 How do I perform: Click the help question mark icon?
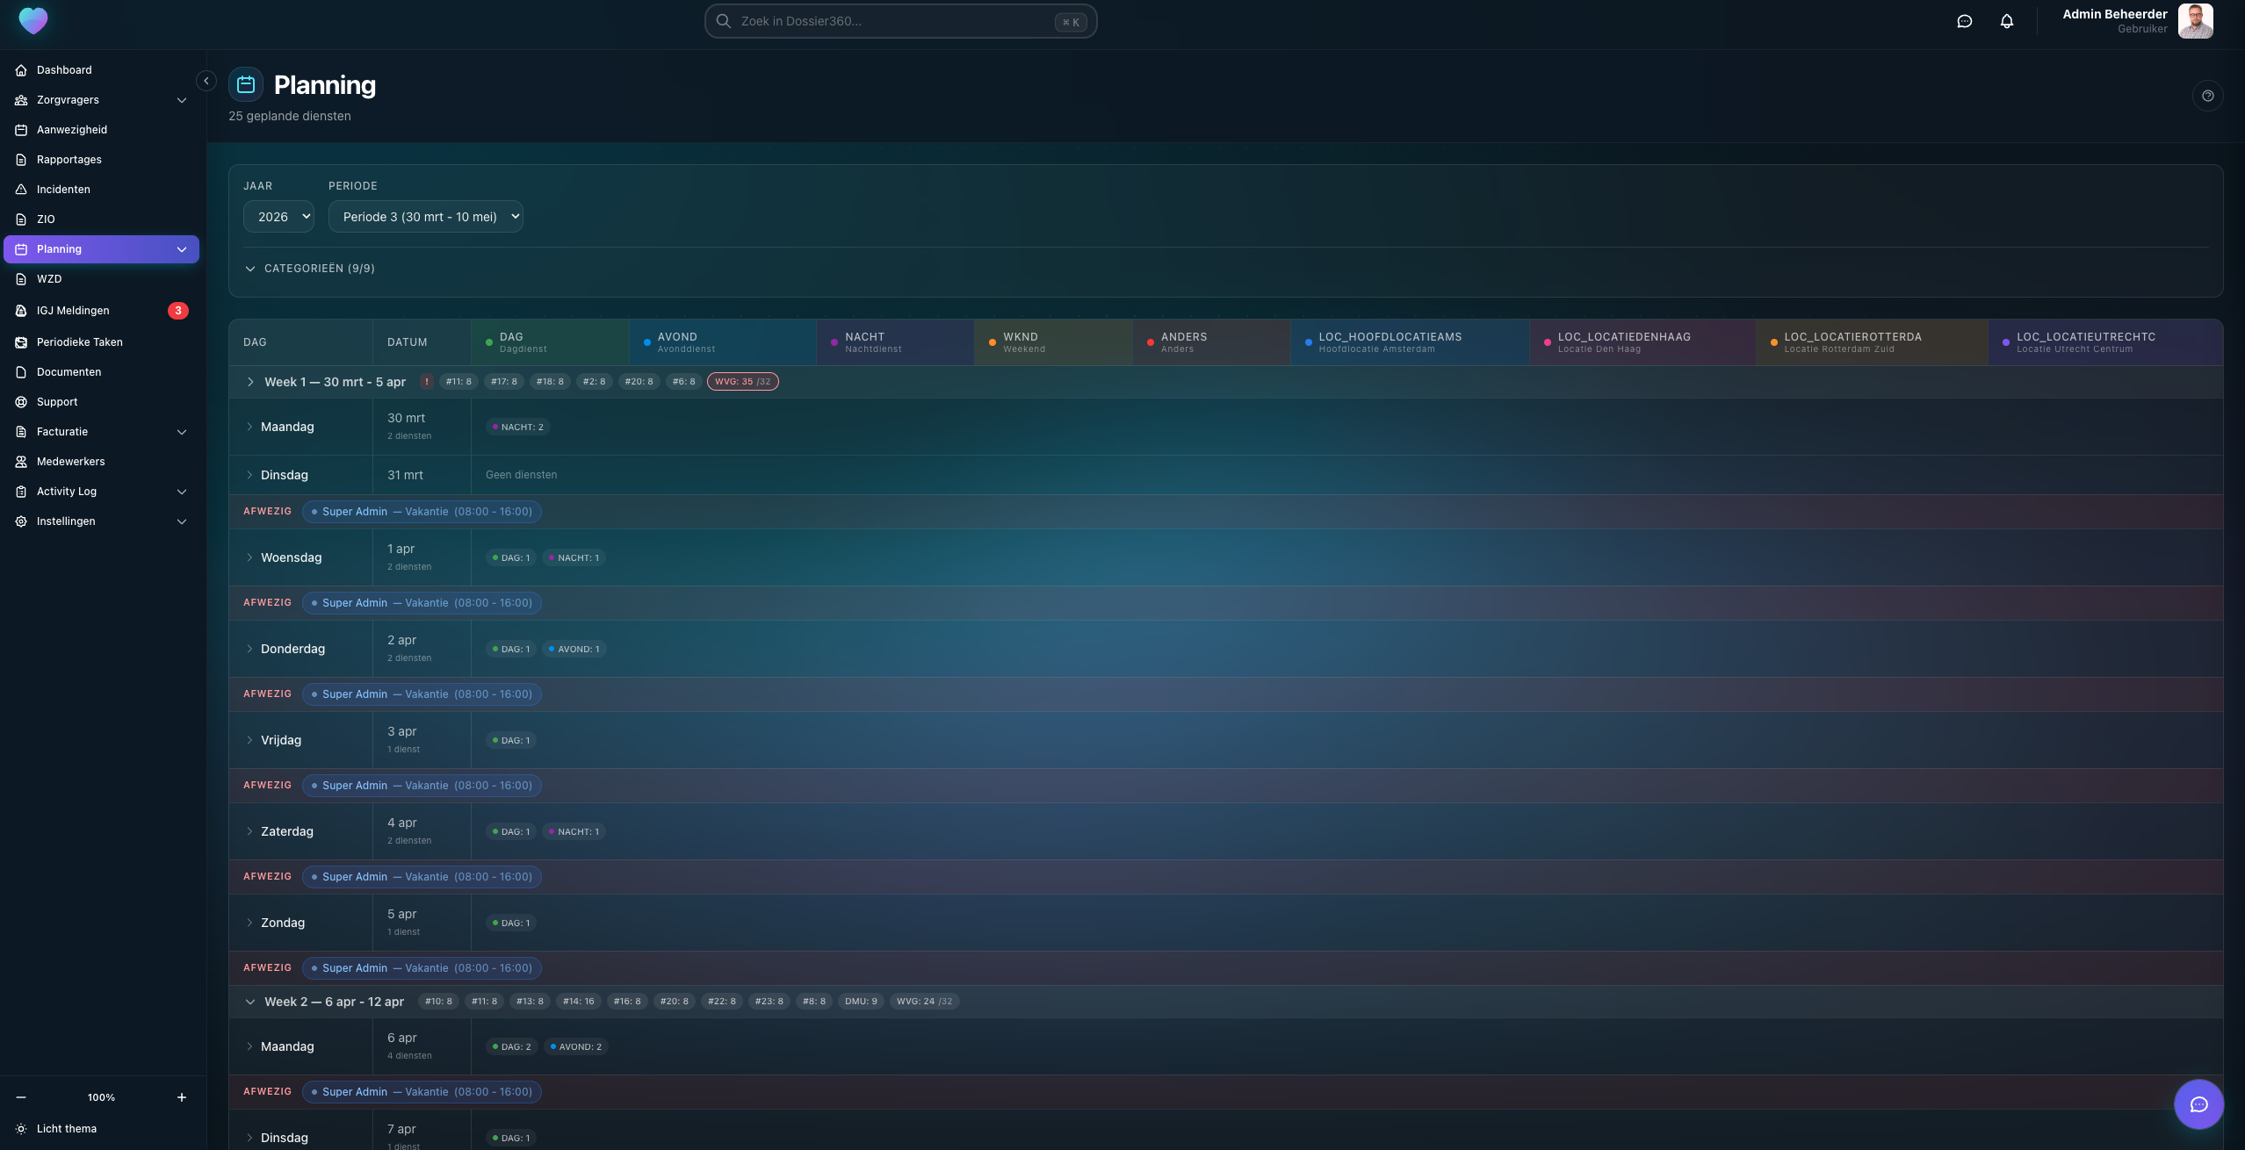[2207, 96]
